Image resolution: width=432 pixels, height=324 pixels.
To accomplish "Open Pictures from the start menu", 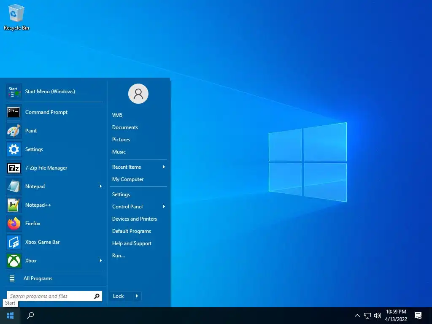I will [121, 139].
